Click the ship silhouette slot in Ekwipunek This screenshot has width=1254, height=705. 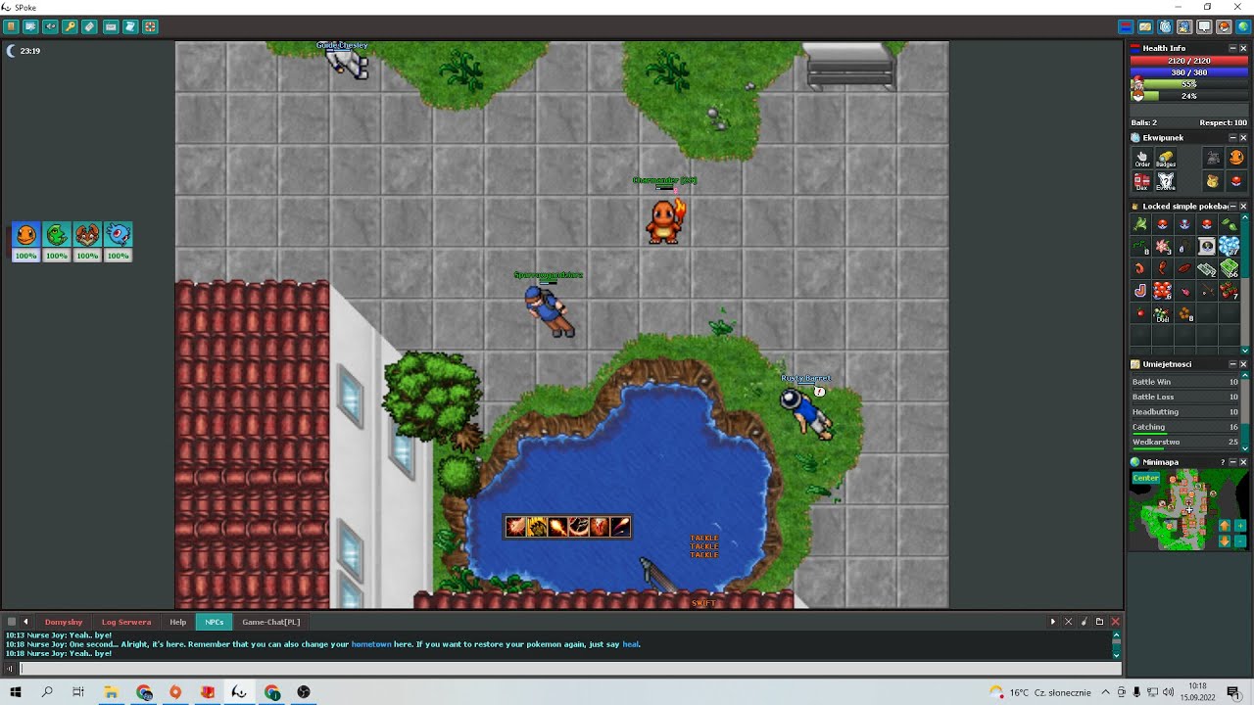(x=1213, y=158)
